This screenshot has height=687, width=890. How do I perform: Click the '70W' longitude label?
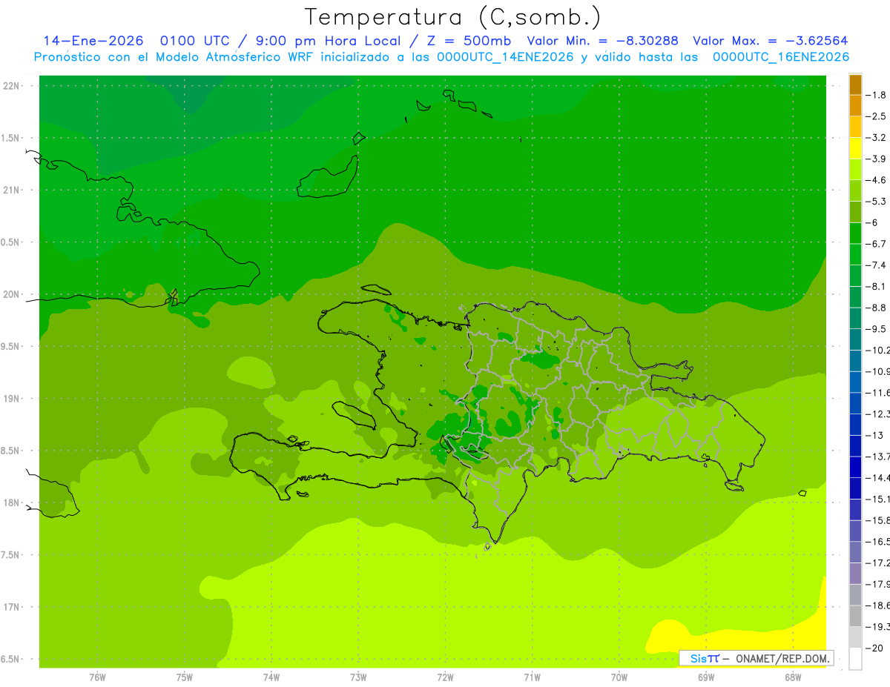coord(619,677)
